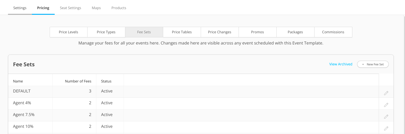Image resolution: width=405 pixels, height=134 pixels.
Task: Open the Promos section
Action: pyautogui.click(x=257, y=32)
